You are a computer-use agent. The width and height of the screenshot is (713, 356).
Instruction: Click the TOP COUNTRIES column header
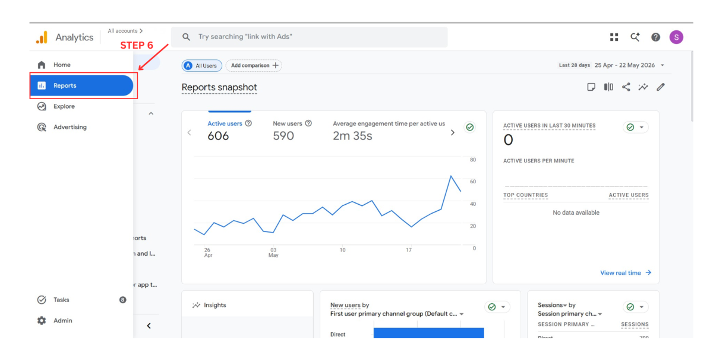tap(525, 195)
